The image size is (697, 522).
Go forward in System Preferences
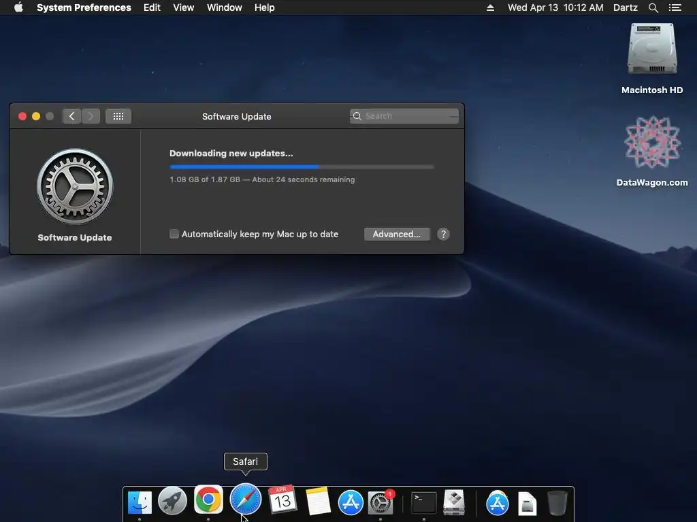91,116
